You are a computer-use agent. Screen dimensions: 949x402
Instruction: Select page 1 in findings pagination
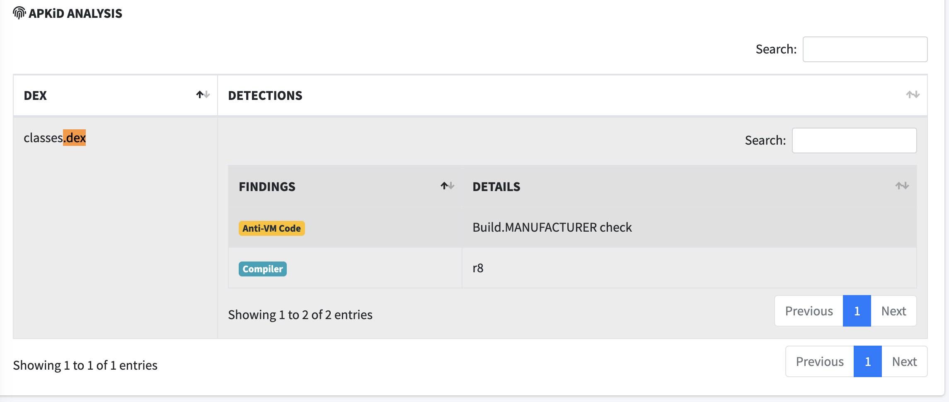857,311
